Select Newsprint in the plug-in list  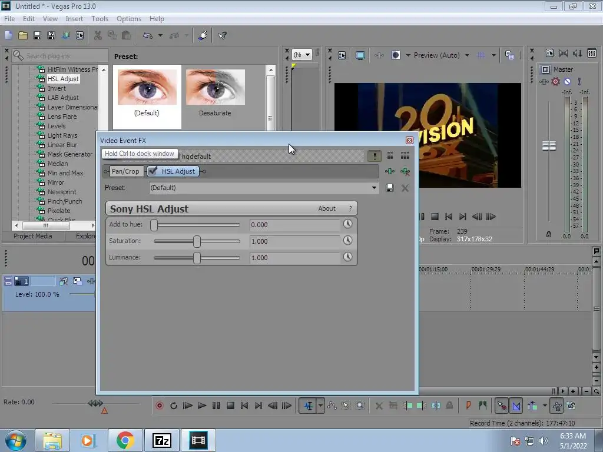click(x=62, y=192)
